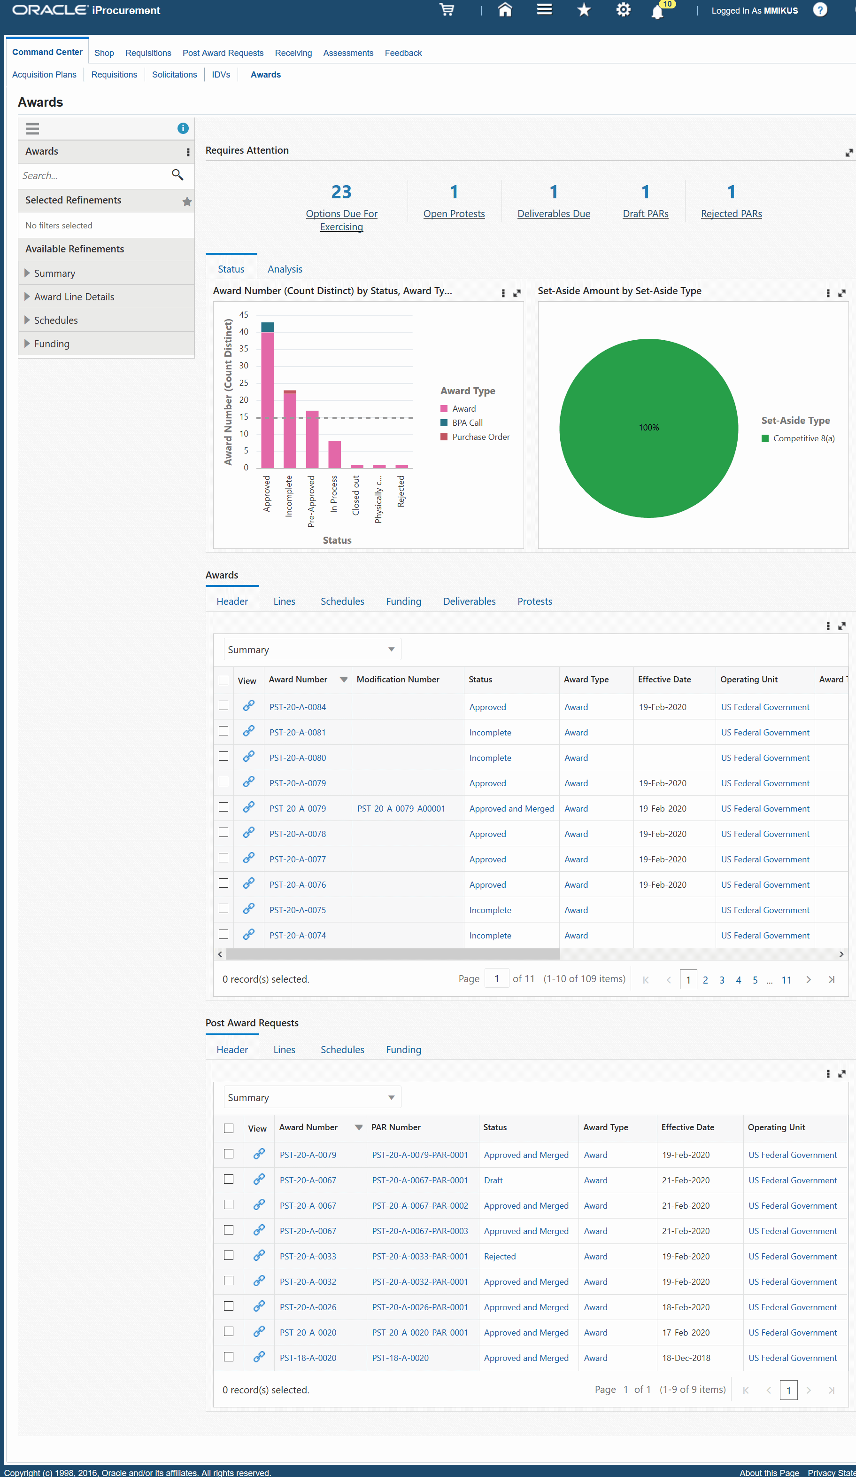This screenshot has width=856, height=1477.
Task: Sort Post Award Requests by Award Number arrow
Action: 358,1128
